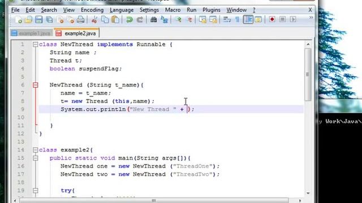Open the Window menu
Screen dimensions: 362x203
click(236, 10)
